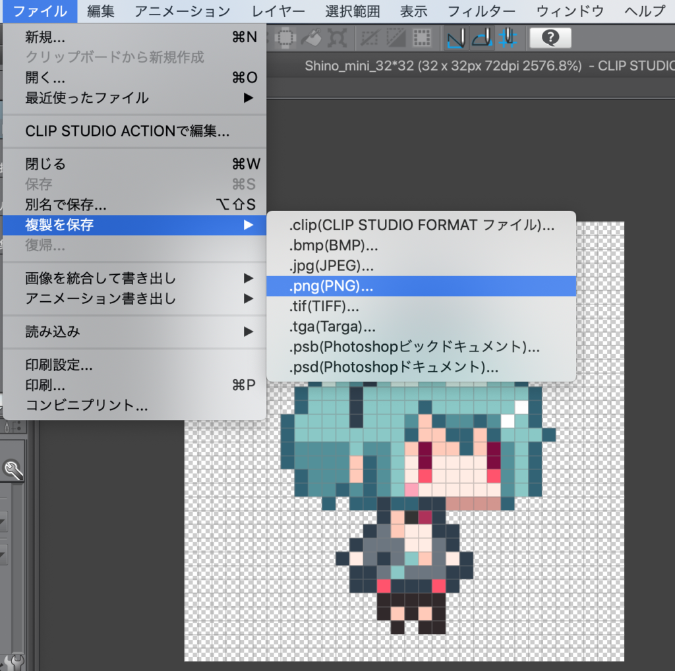Expand the 読み込み submenu
This screenshot has height=671, width=675.
click(134, 332)
